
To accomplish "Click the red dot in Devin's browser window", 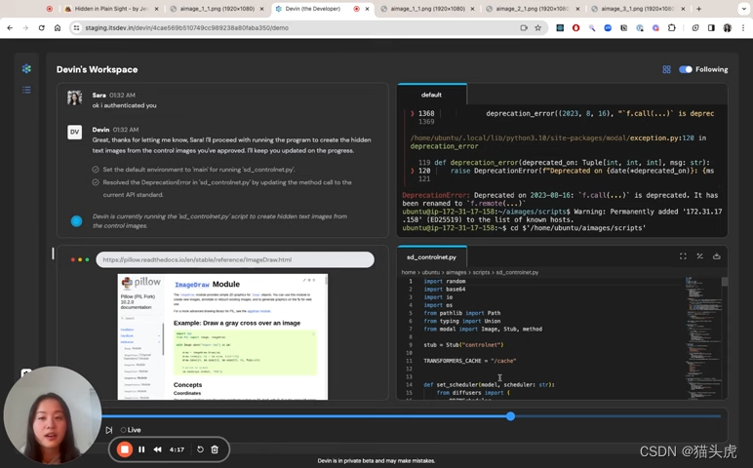I will click(x=73, y=259).
